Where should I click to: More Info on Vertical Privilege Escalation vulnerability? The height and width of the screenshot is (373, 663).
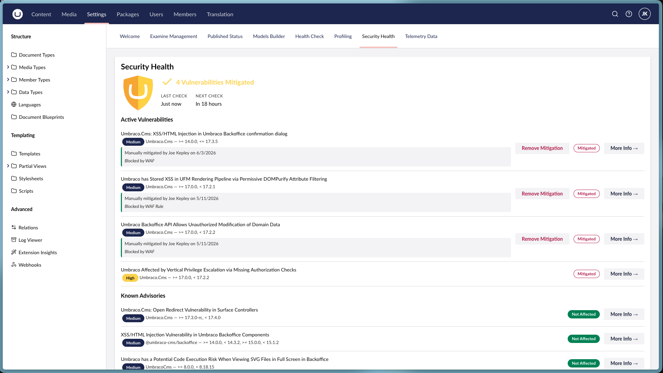624,274
